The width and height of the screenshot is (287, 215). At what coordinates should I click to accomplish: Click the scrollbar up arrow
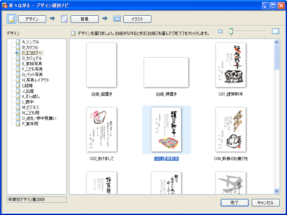click(276, 42)
